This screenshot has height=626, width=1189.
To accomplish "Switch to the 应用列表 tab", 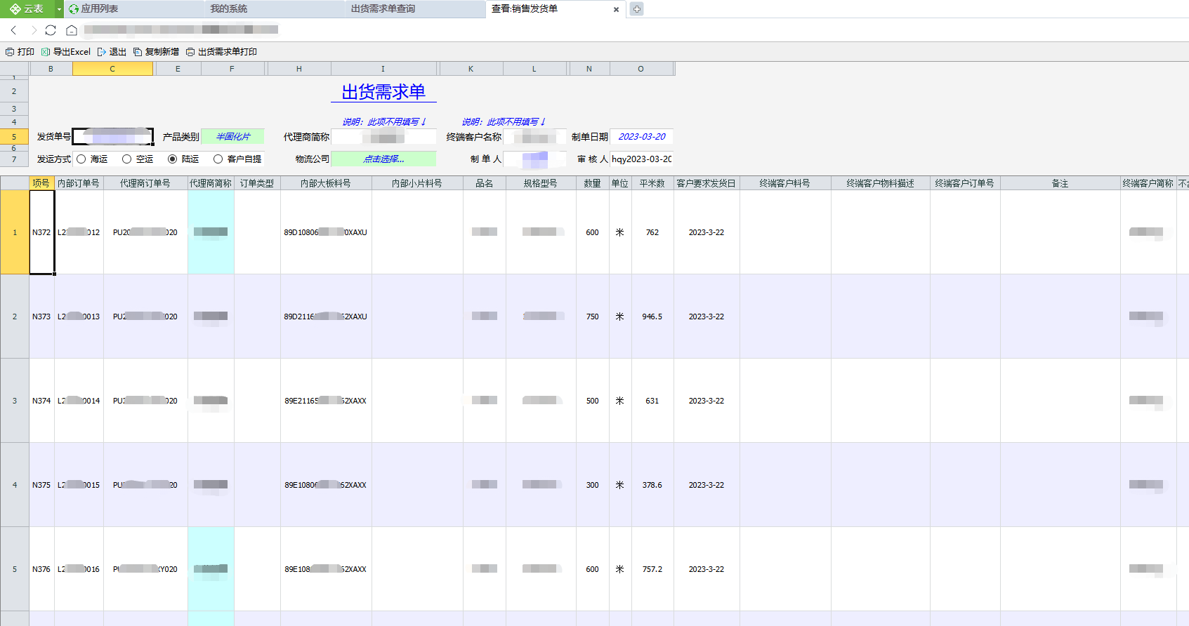I will tap(99, 9).
